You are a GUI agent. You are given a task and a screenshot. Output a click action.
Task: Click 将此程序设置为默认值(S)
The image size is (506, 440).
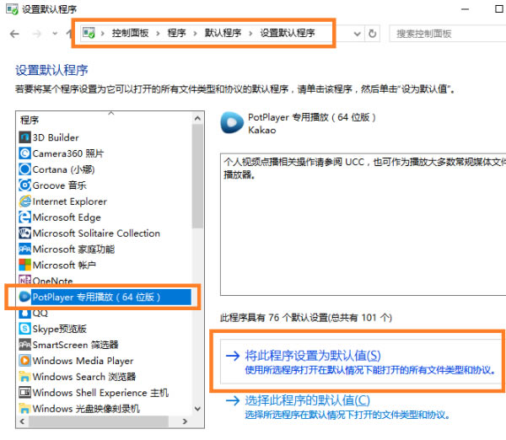click(313, 356)
